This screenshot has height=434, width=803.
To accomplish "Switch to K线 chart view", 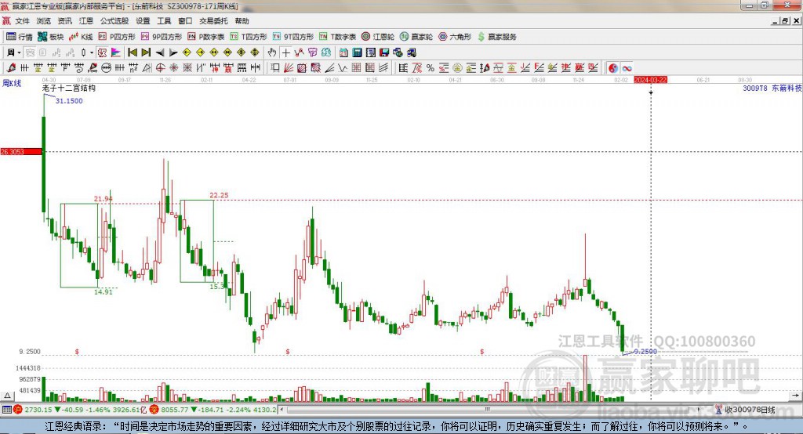I will tap(81, 37).
